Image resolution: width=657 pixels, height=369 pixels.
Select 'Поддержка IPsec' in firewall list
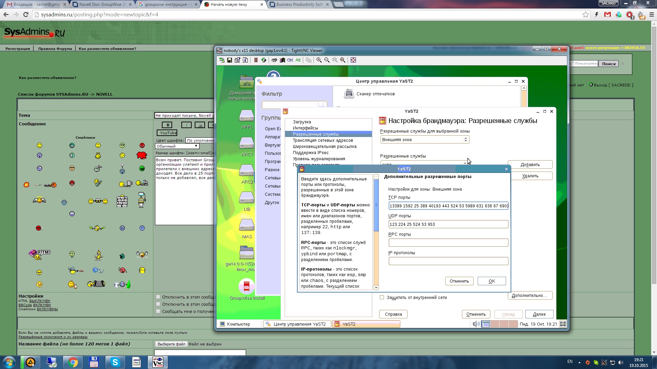311,153
